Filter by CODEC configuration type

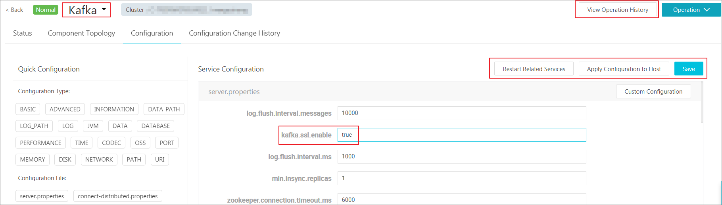click(111, 143)
